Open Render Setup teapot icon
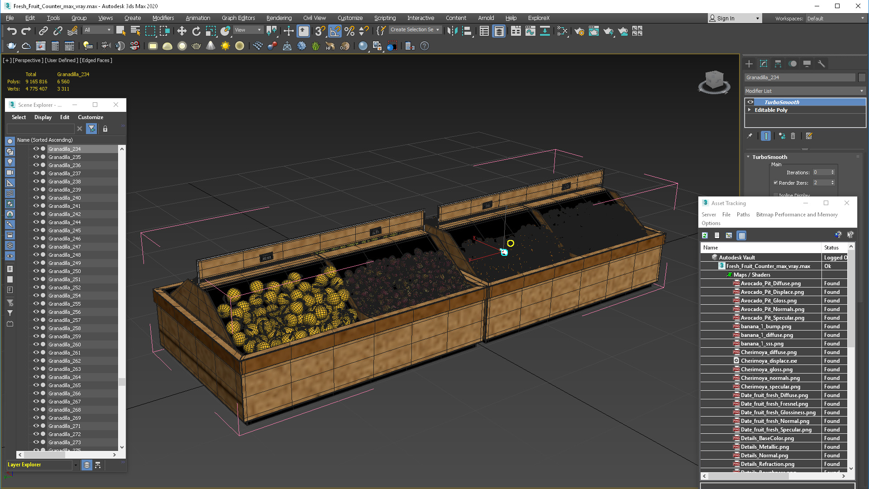869x489 pixels. click(579, 31)
